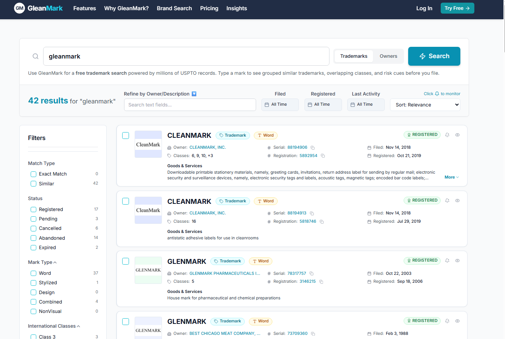Image resolution: width=505 pixels, height=339 pixels.
Task: Click bell icon on Best Chicago Meat result
Action: point(447,321)
